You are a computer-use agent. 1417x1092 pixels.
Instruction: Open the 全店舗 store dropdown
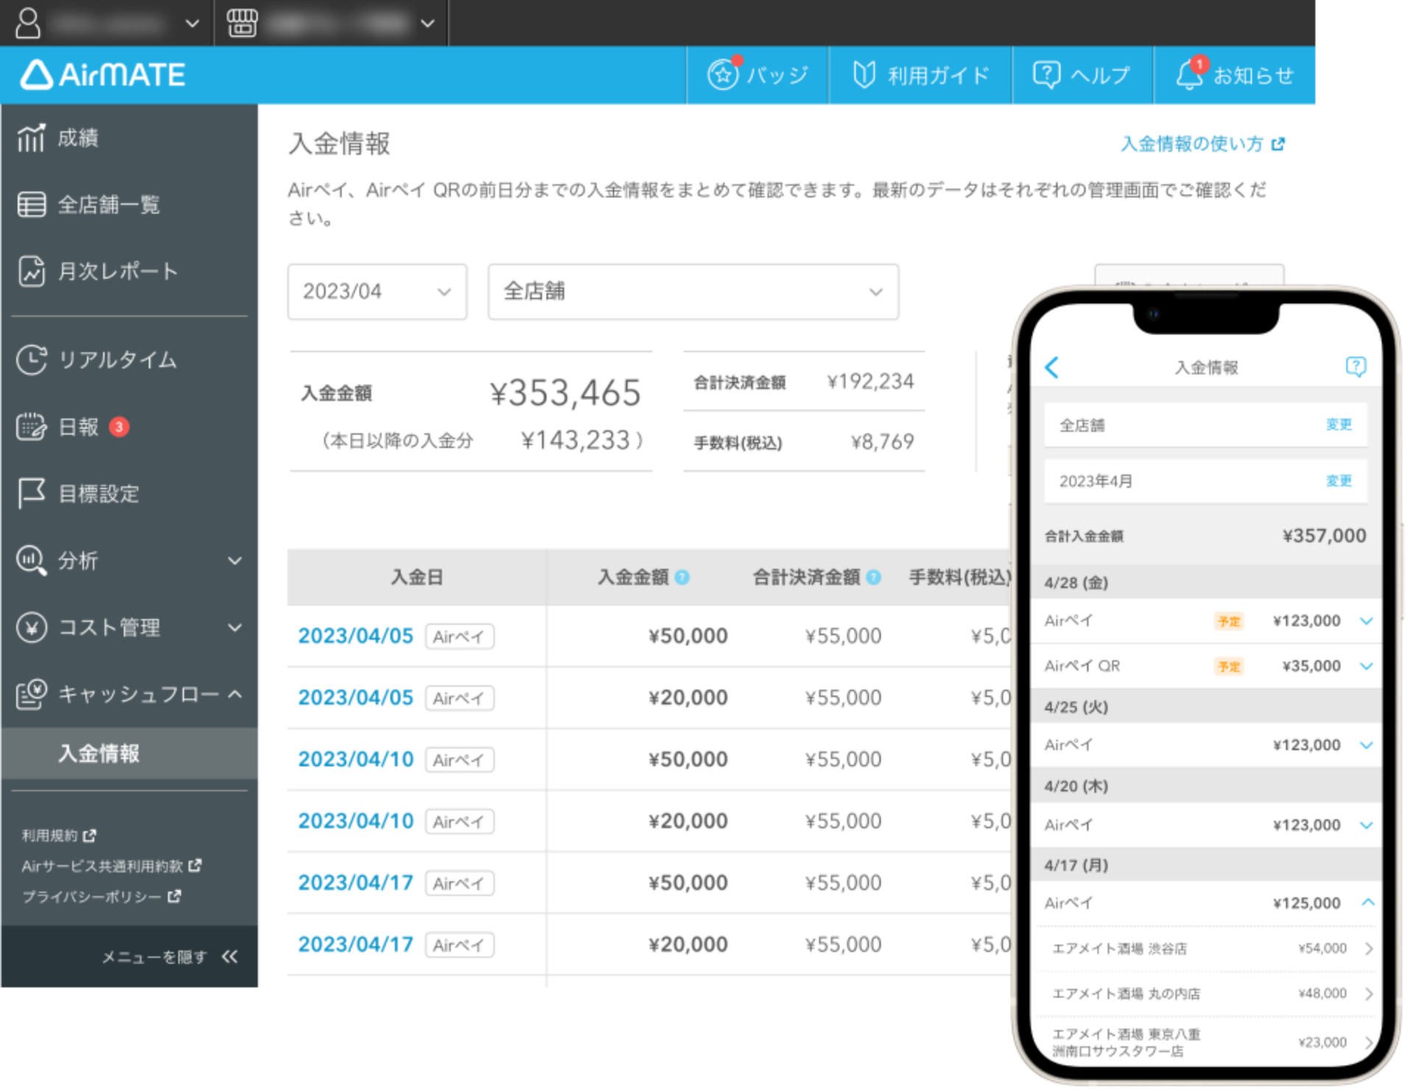click(x=693, y=293)
